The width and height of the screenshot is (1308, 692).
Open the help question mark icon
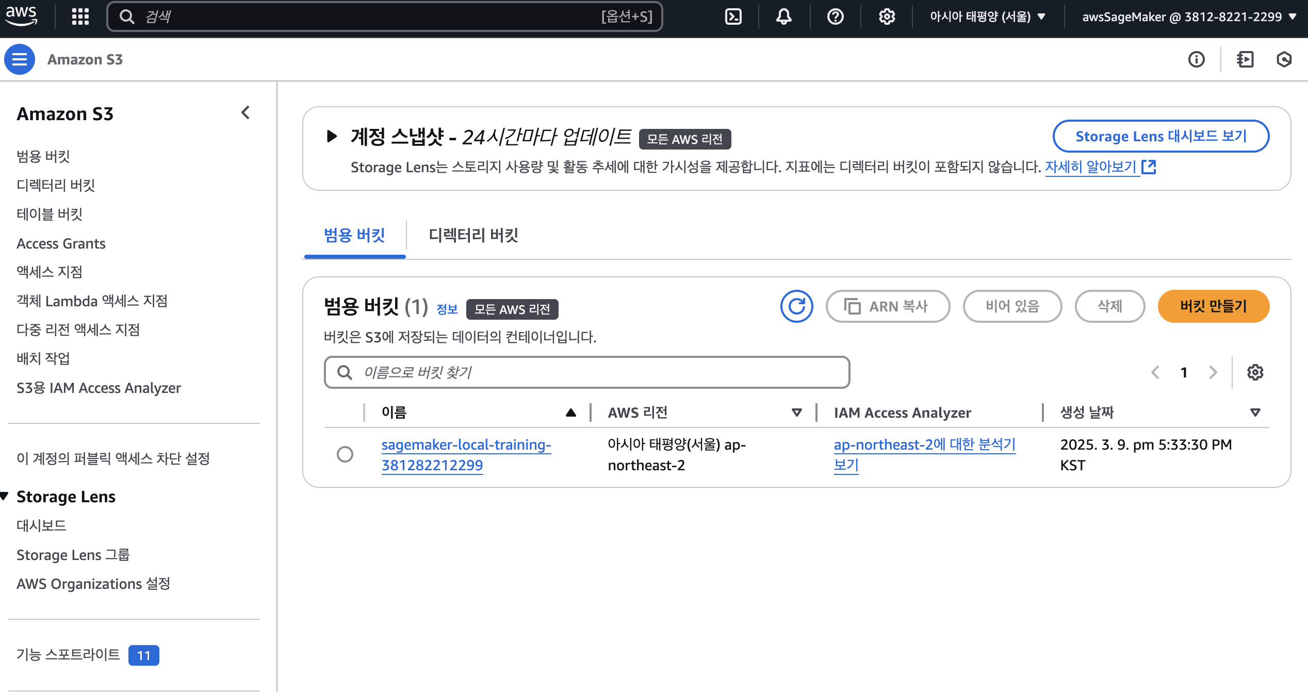835,17
